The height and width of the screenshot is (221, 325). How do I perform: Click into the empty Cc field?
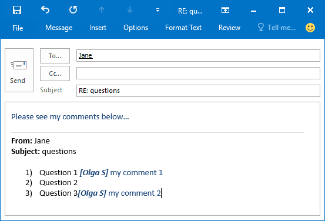pos(198,73)
